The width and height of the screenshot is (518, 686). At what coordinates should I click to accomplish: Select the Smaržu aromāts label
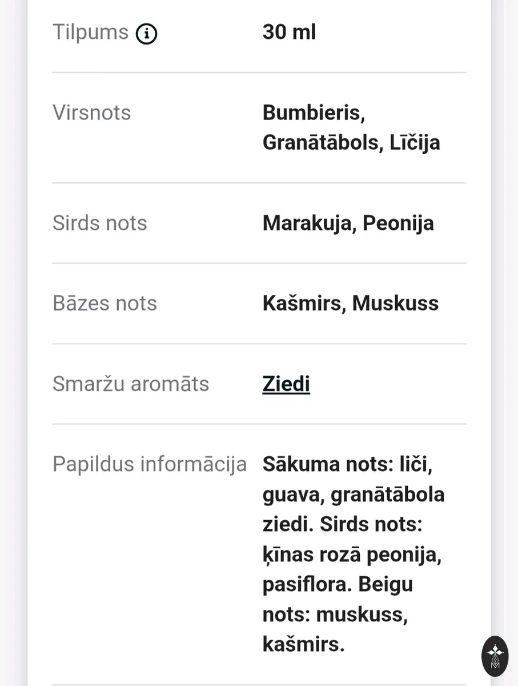click(131, 384)
